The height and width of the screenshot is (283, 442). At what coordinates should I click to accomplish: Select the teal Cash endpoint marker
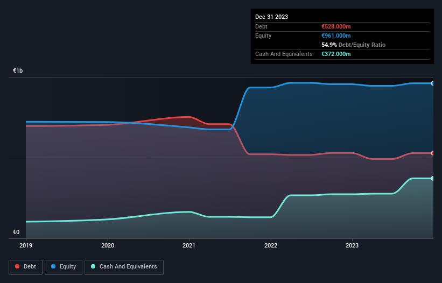coord(433,178)
